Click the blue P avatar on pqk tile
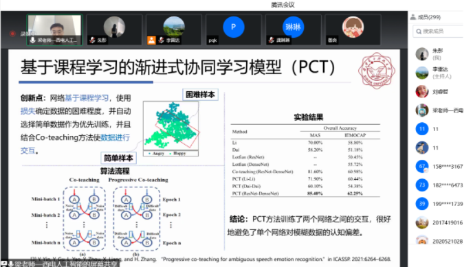The height and width of the screenshot is (267, 473). 234,27
